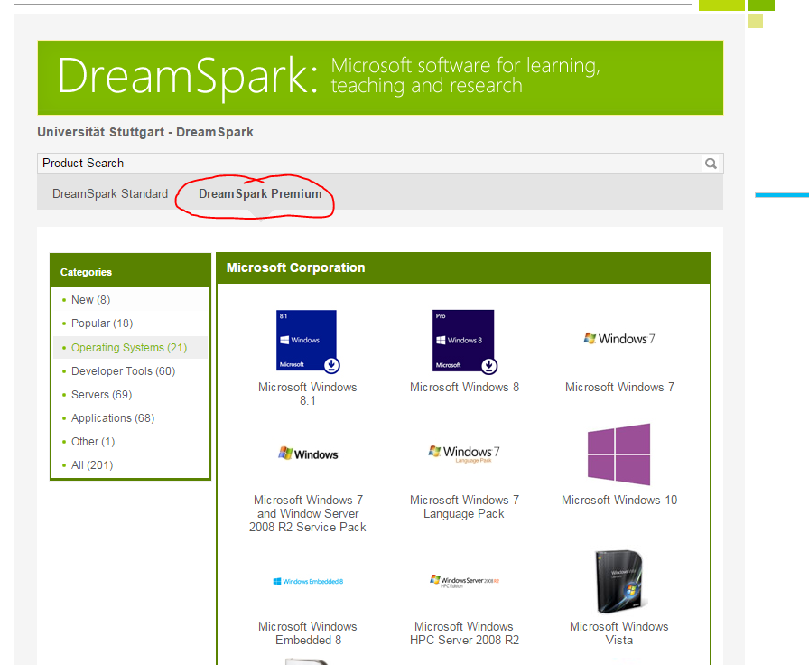
Task: Open the Windows Vista box image
Action: click(x=619, y=581)
